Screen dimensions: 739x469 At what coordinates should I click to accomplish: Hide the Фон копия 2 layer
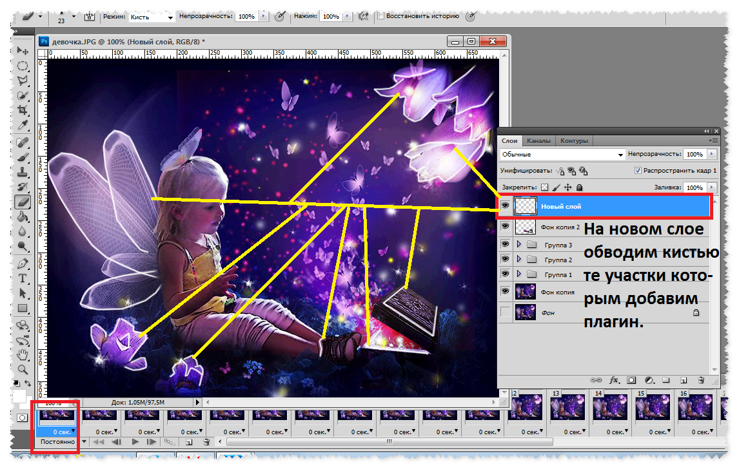click(x=505, y=227)
